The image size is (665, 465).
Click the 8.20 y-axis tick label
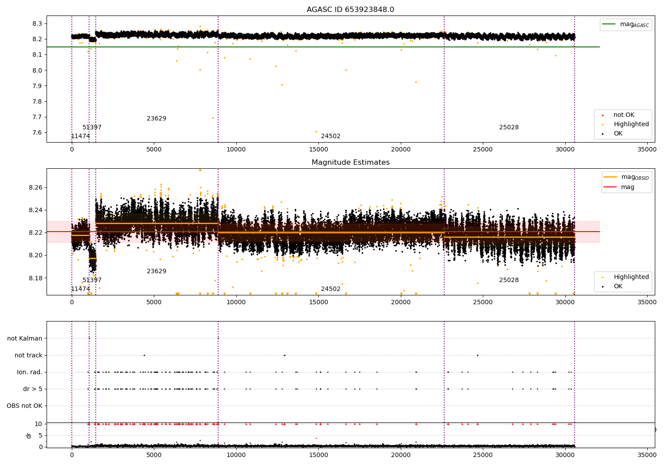[x=35, y=256]
